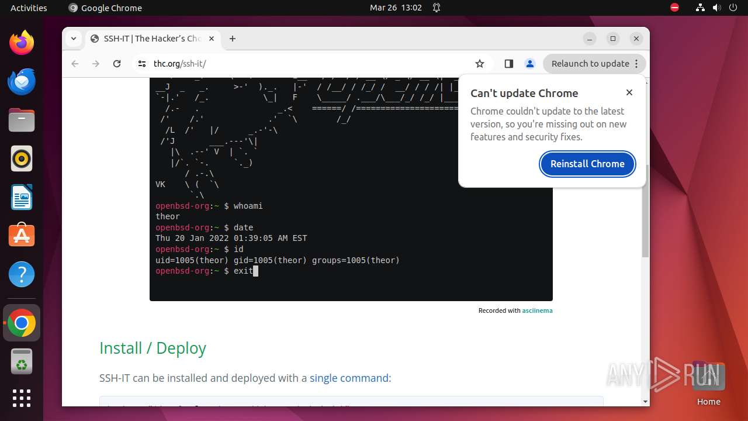Viewport: 748px width, 421px height.
Task: Open power menu icon in top bar
Action: tap(733, 8)
